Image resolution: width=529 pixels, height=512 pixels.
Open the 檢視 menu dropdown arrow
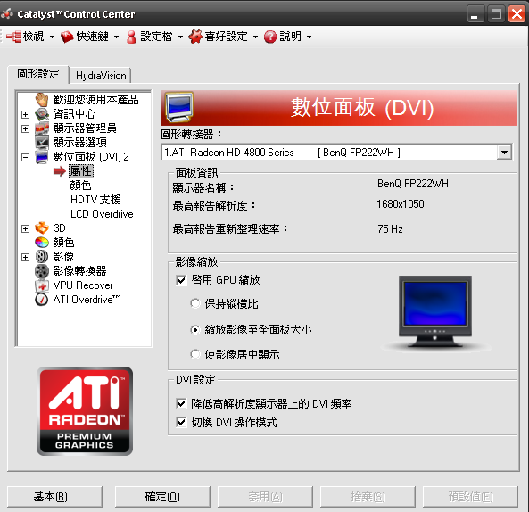coord(52,37)
